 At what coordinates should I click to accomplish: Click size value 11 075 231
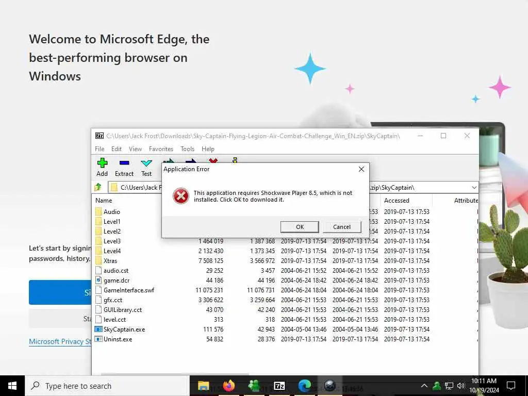209,290
